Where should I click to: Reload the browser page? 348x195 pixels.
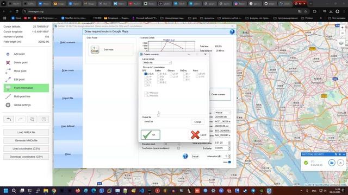click(x=17, y=11)
